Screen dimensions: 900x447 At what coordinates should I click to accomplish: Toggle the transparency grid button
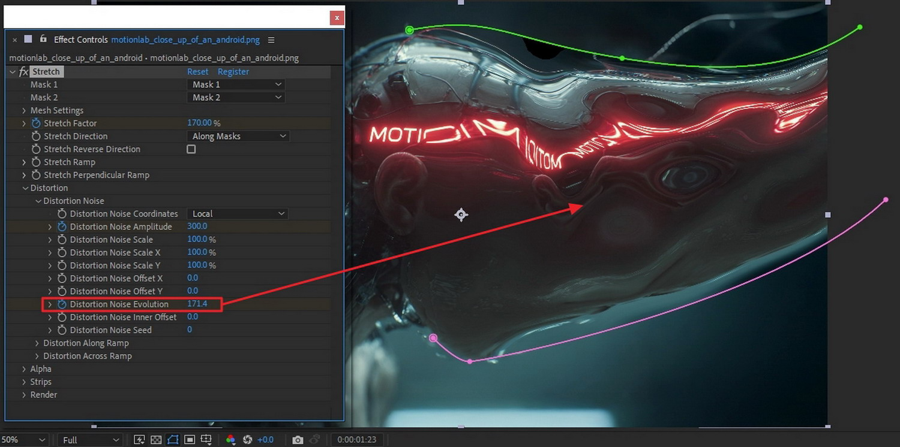click(156, 440)
